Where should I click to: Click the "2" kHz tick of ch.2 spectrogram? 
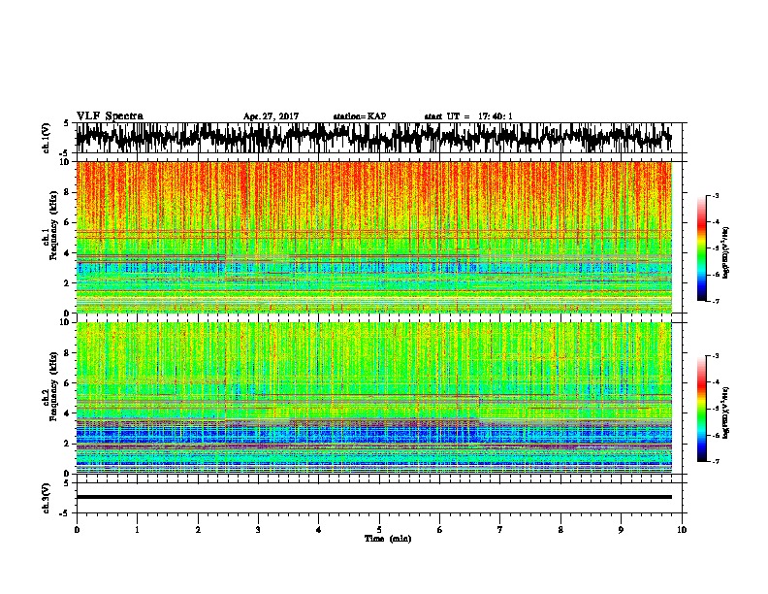coord(67,444)
